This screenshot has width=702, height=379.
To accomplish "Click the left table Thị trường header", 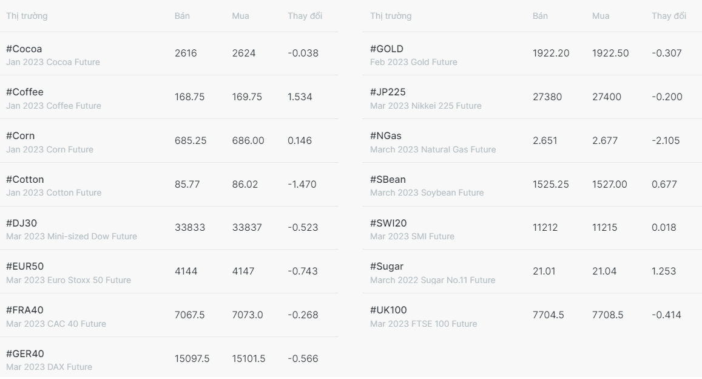I will point(27,16).
